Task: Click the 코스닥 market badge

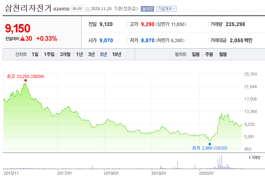Action: (77, 9)
